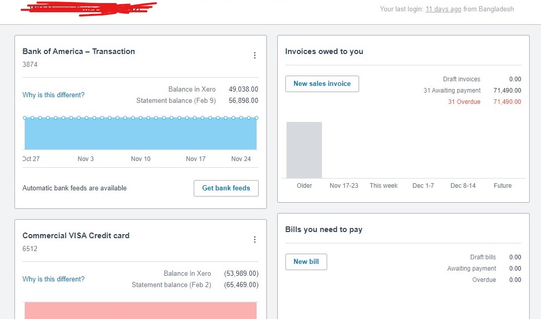Click 'Why is this different?' under Bank of America

click(54, 95)
